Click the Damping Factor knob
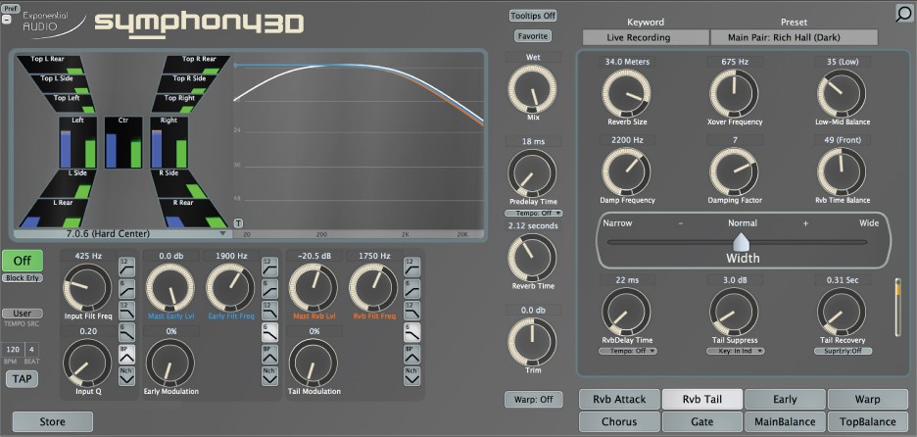Image resolution: width=917 pixels, height=437 pixels. tap(734, 172)
